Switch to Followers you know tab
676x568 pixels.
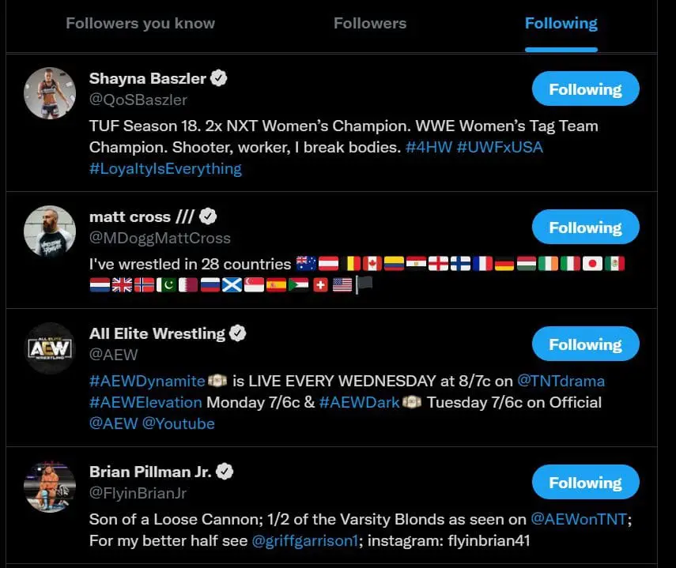[x=140, y=23]
